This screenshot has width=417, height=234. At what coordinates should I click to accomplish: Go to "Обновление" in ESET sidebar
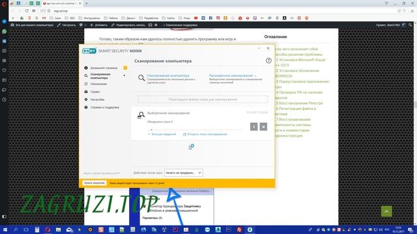(98, 84)
